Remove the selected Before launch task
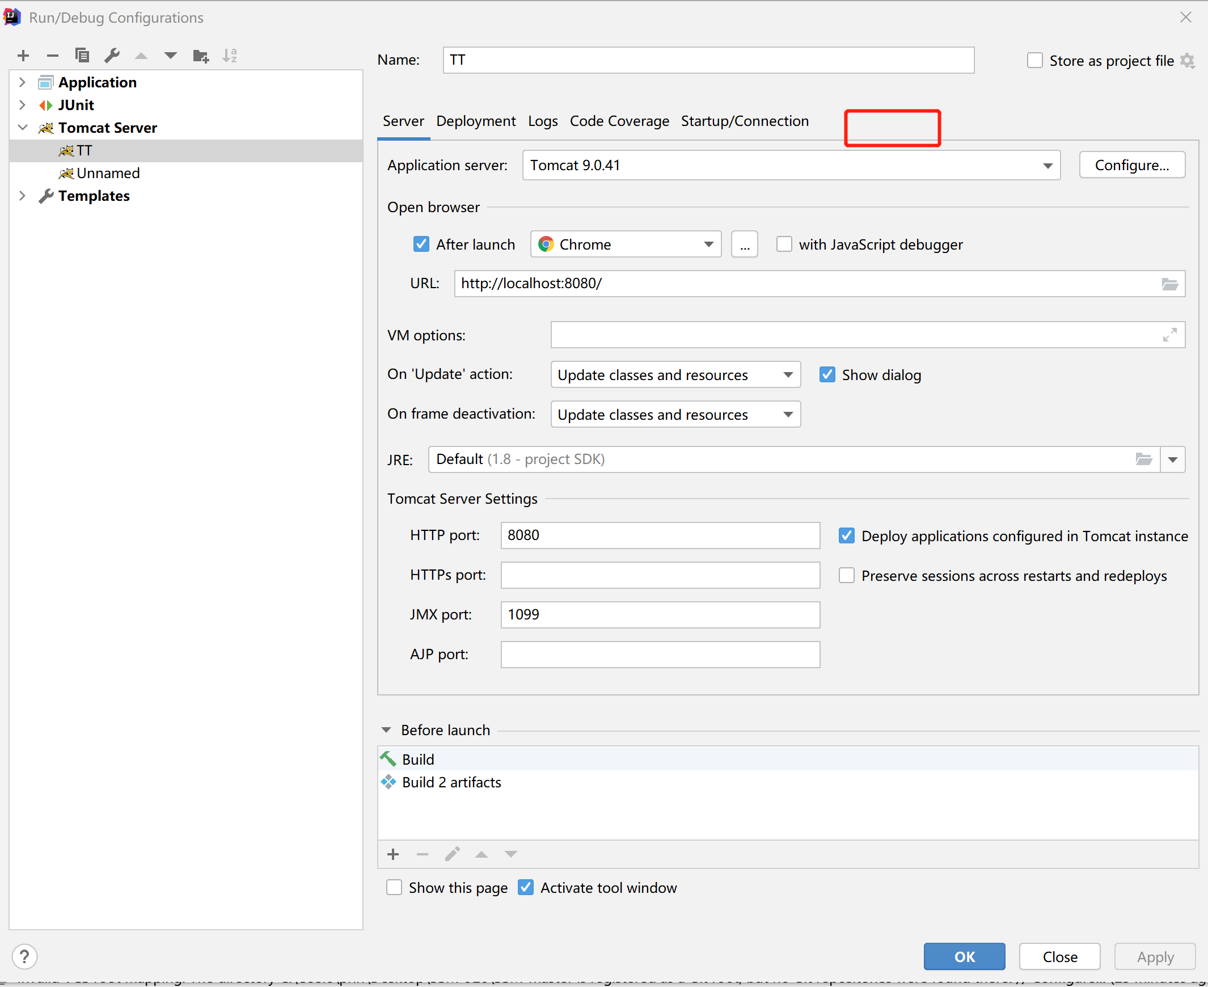Screen dimensions: 1208x987 point(423,854)
